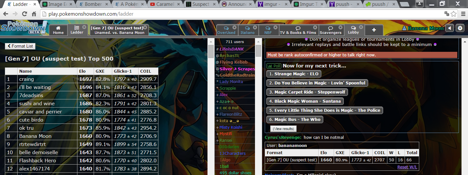Mute sound with the speaker icon
468x175 pixels.
pyautogui.click(x=449, y=28)
